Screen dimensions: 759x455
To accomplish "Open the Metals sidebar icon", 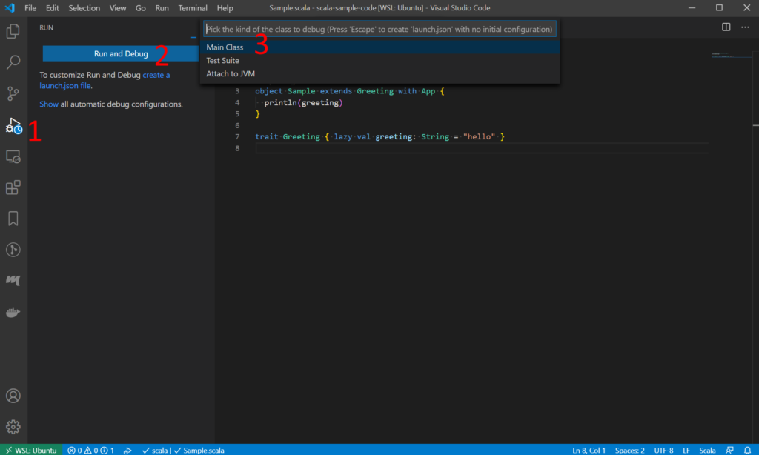I will [x=13, y=281].
